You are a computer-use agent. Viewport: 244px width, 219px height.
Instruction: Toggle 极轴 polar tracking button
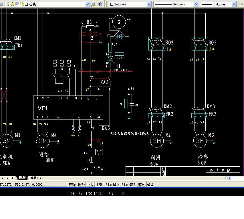pos(100,184)
